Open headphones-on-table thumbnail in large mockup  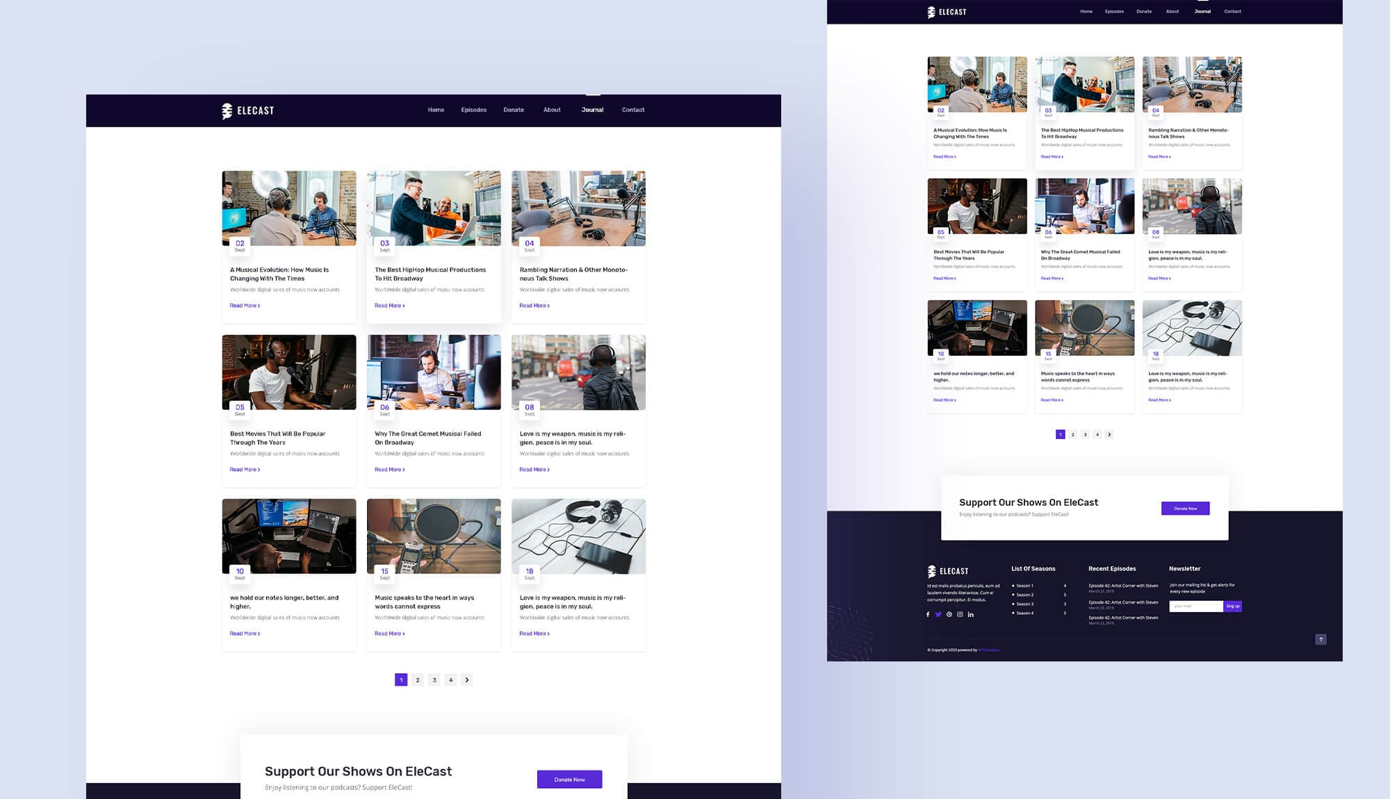click(578, 536)
